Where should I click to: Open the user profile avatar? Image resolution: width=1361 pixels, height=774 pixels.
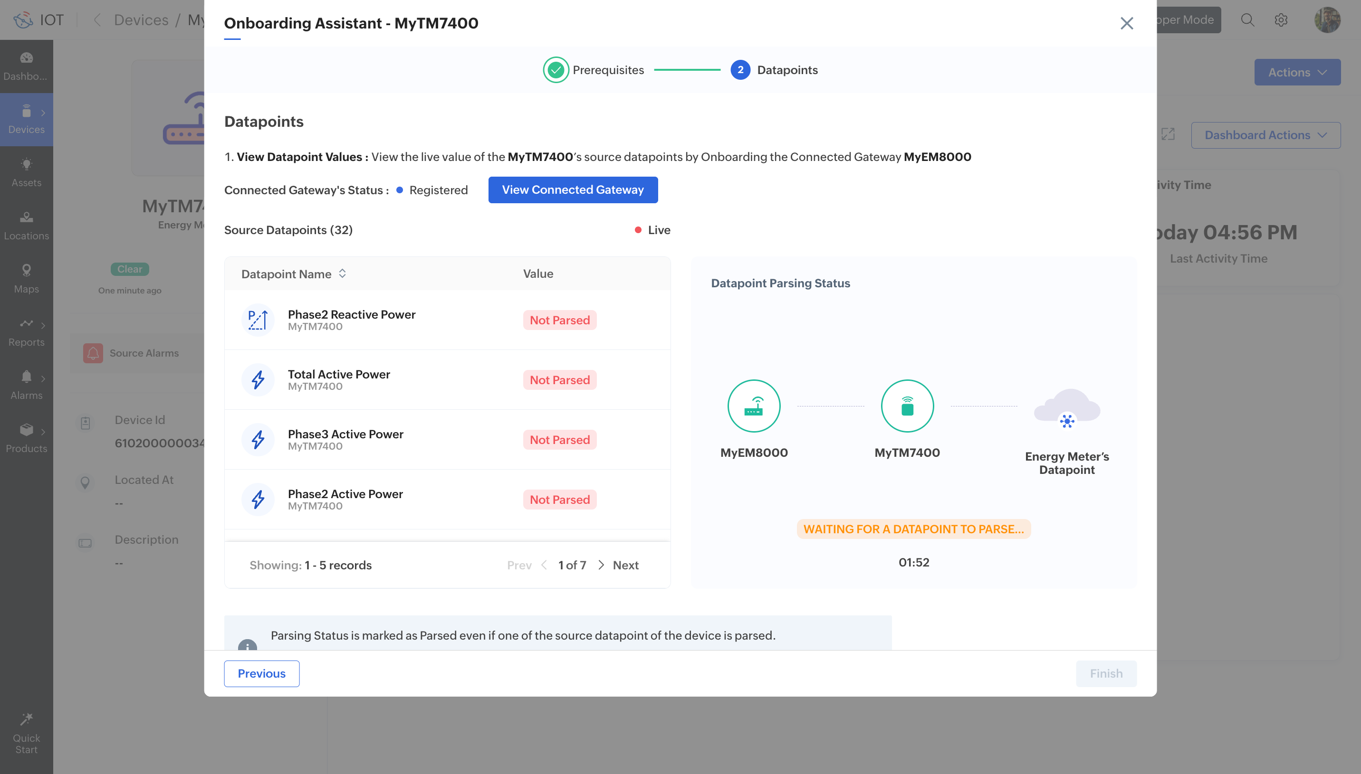click(1327, 20)
